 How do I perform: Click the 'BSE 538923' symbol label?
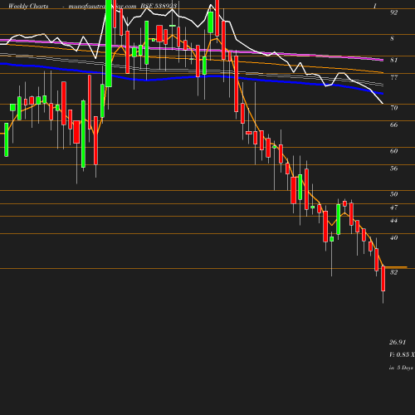point(159,6)
